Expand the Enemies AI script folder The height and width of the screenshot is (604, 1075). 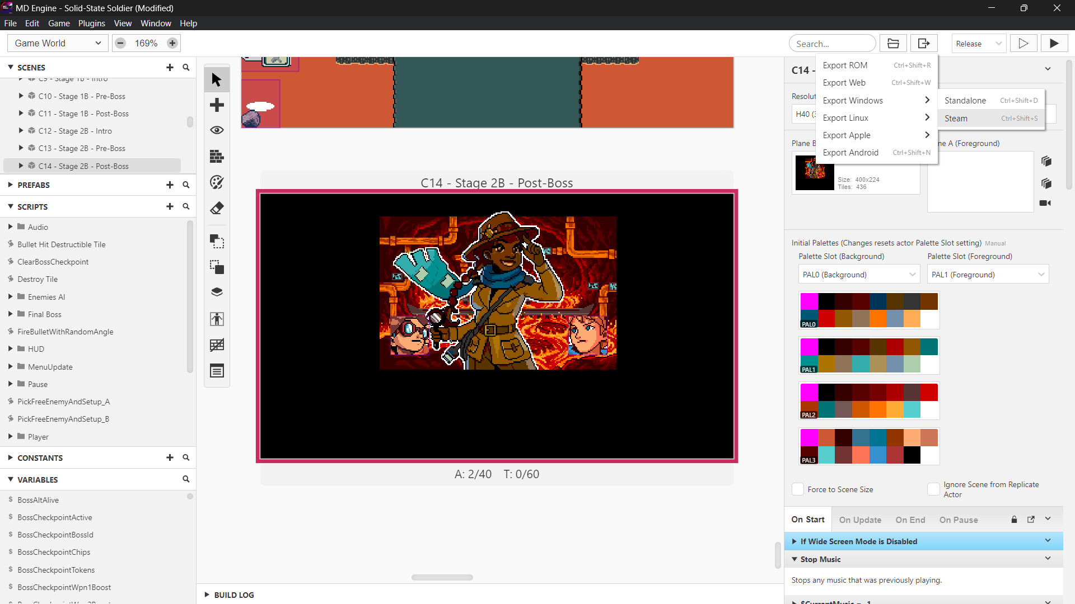click(x=11, y=297)
